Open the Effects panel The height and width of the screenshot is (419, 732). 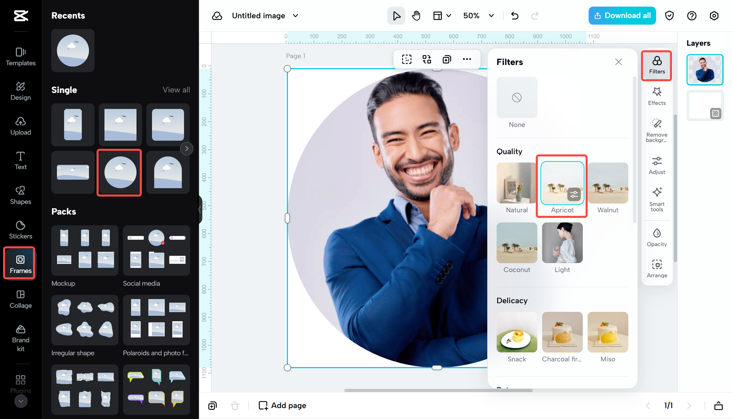[657, 96]
